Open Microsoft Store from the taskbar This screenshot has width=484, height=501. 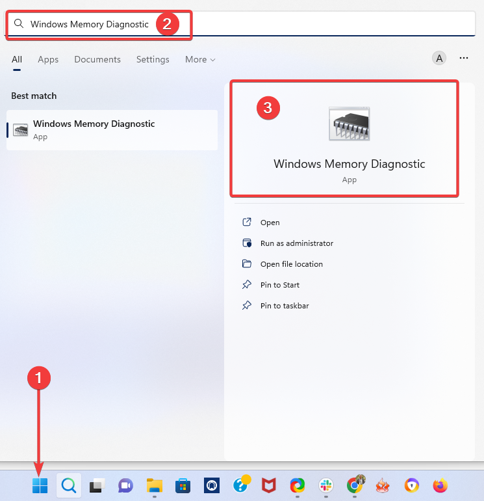(183, 485)
